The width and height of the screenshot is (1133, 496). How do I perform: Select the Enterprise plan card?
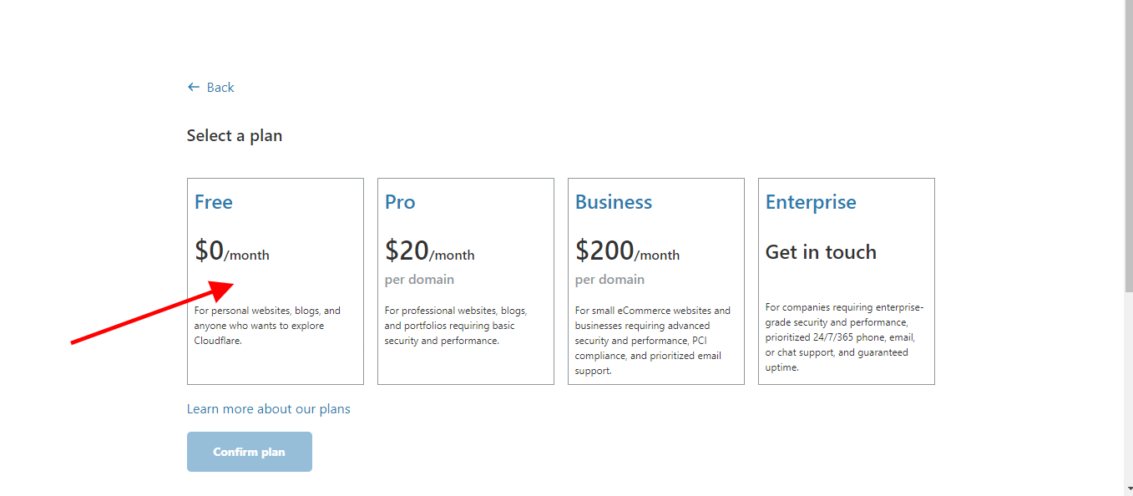click(846, 281)
